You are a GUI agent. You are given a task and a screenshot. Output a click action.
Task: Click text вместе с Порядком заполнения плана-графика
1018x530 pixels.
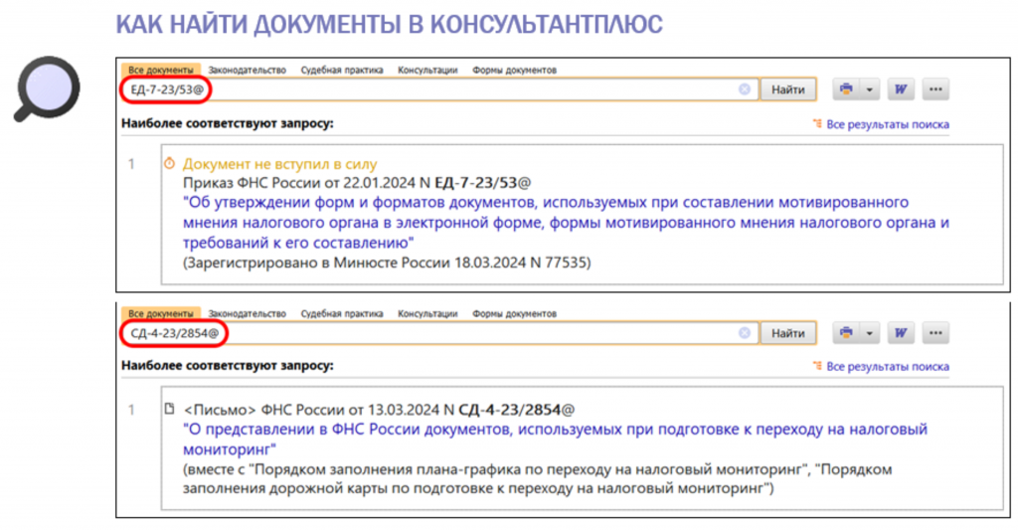pos(538,478)
